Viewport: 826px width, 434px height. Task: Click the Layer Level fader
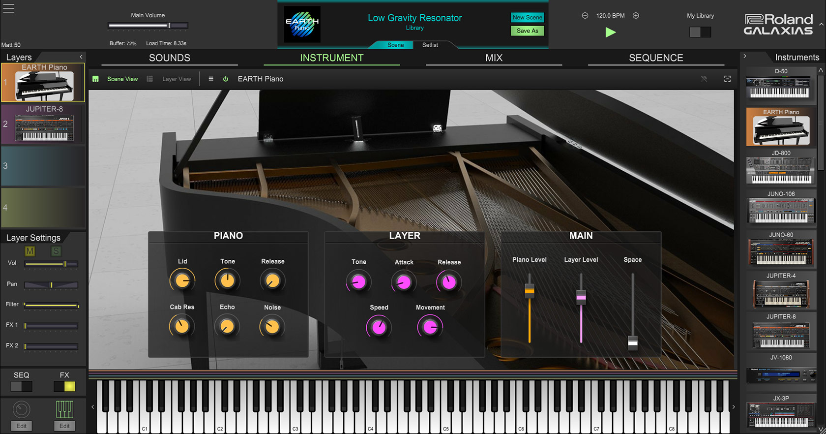click(581, 297)
